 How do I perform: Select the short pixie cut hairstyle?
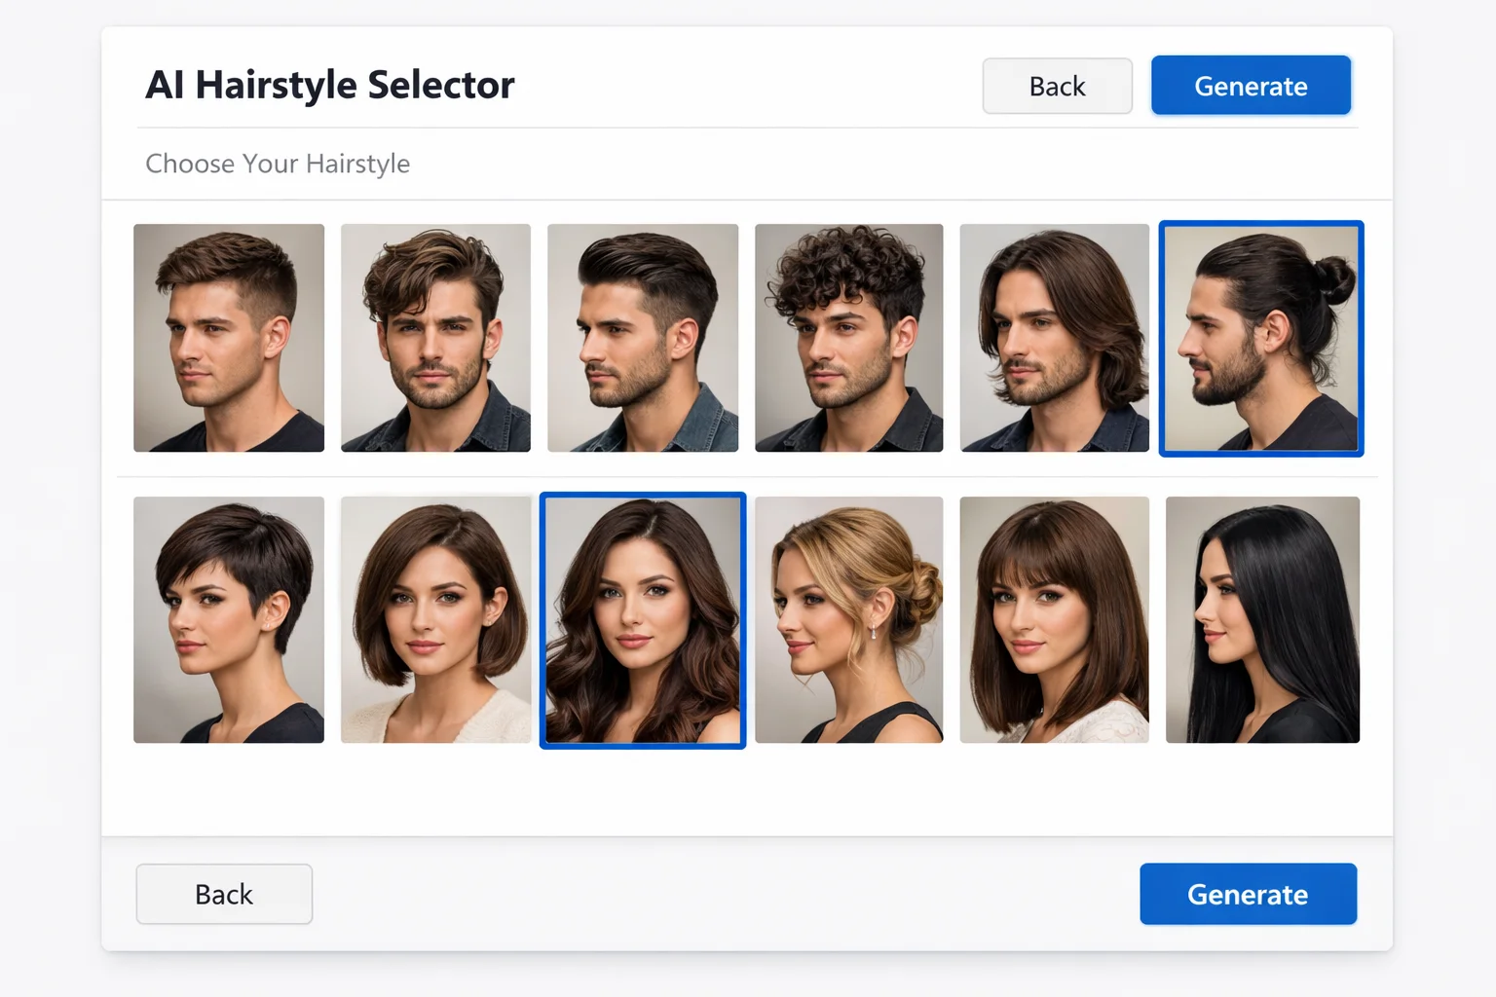pyautogui.click(x=229, y=620)
